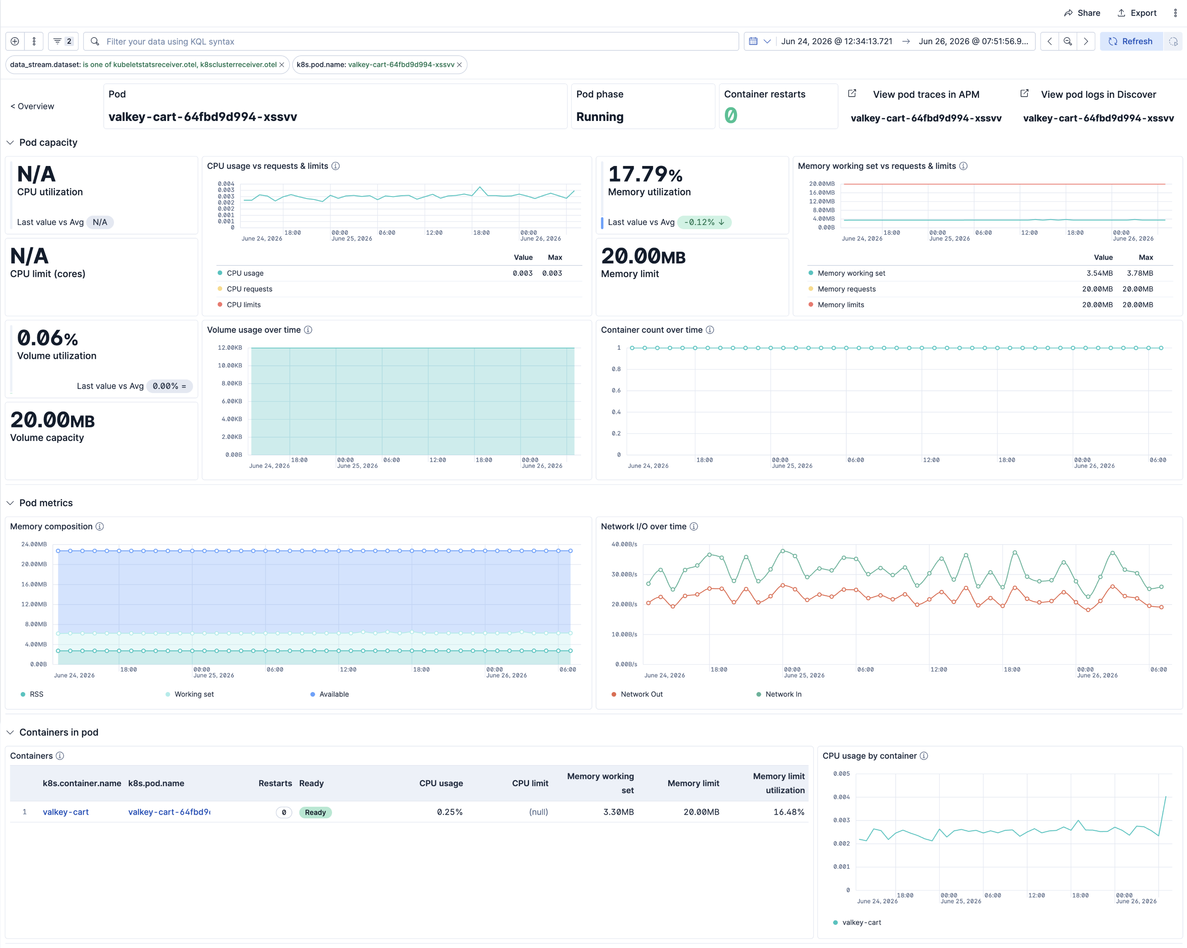Image resolution: width=1187 pixels, height=948 pixels.
Task: Click the Export button
Action: click(x=1136, y=13)
